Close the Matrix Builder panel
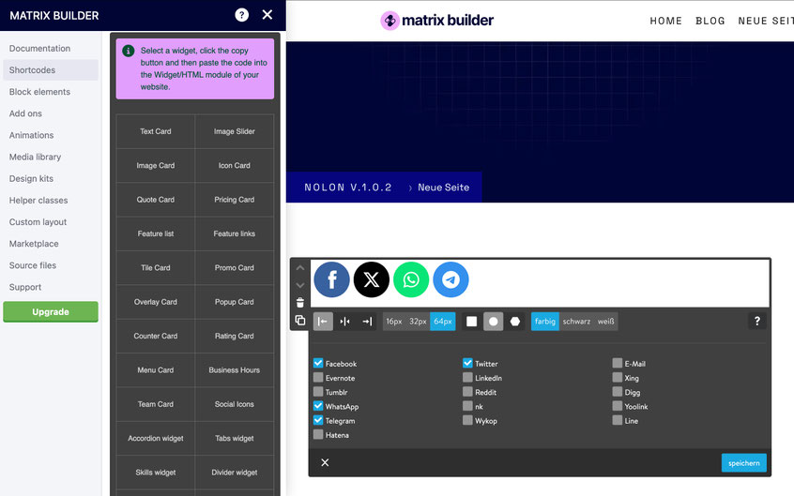 267,15
